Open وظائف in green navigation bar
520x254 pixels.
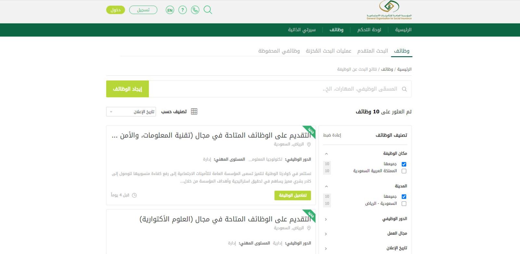(336, 30)
